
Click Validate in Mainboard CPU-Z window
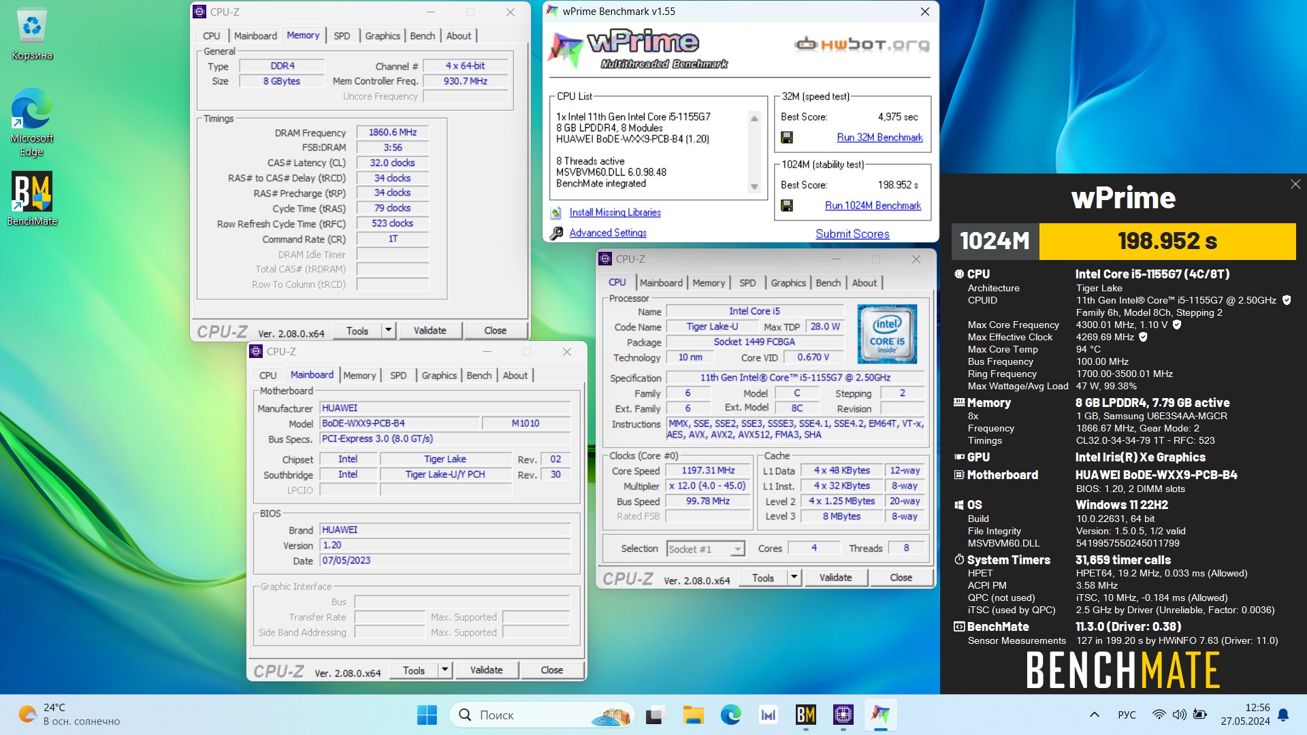point(486,670)
